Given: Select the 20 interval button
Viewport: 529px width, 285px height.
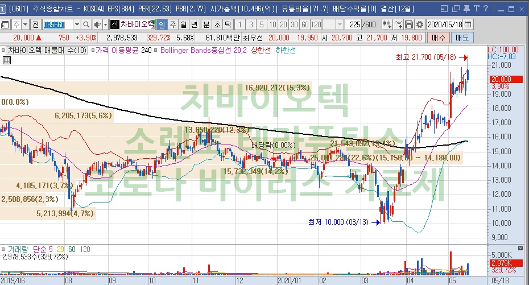Looking at the screenshot, I should (x=283, y=24).
